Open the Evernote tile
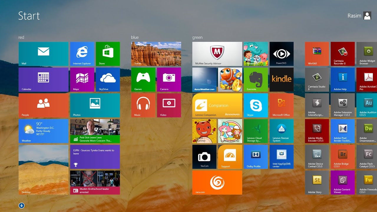The height and width of the screenshot is (212, 377). coord(256,79)
